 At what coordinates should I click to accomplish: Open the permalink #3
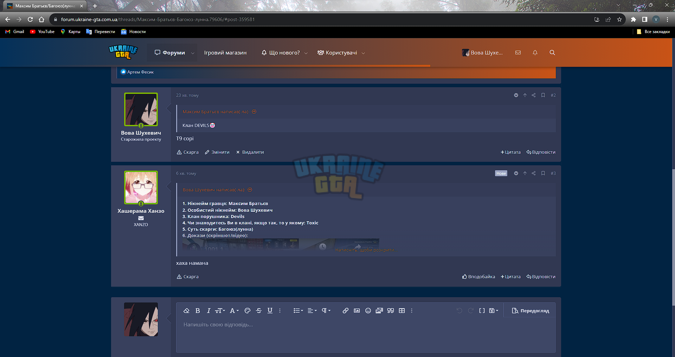553,173
